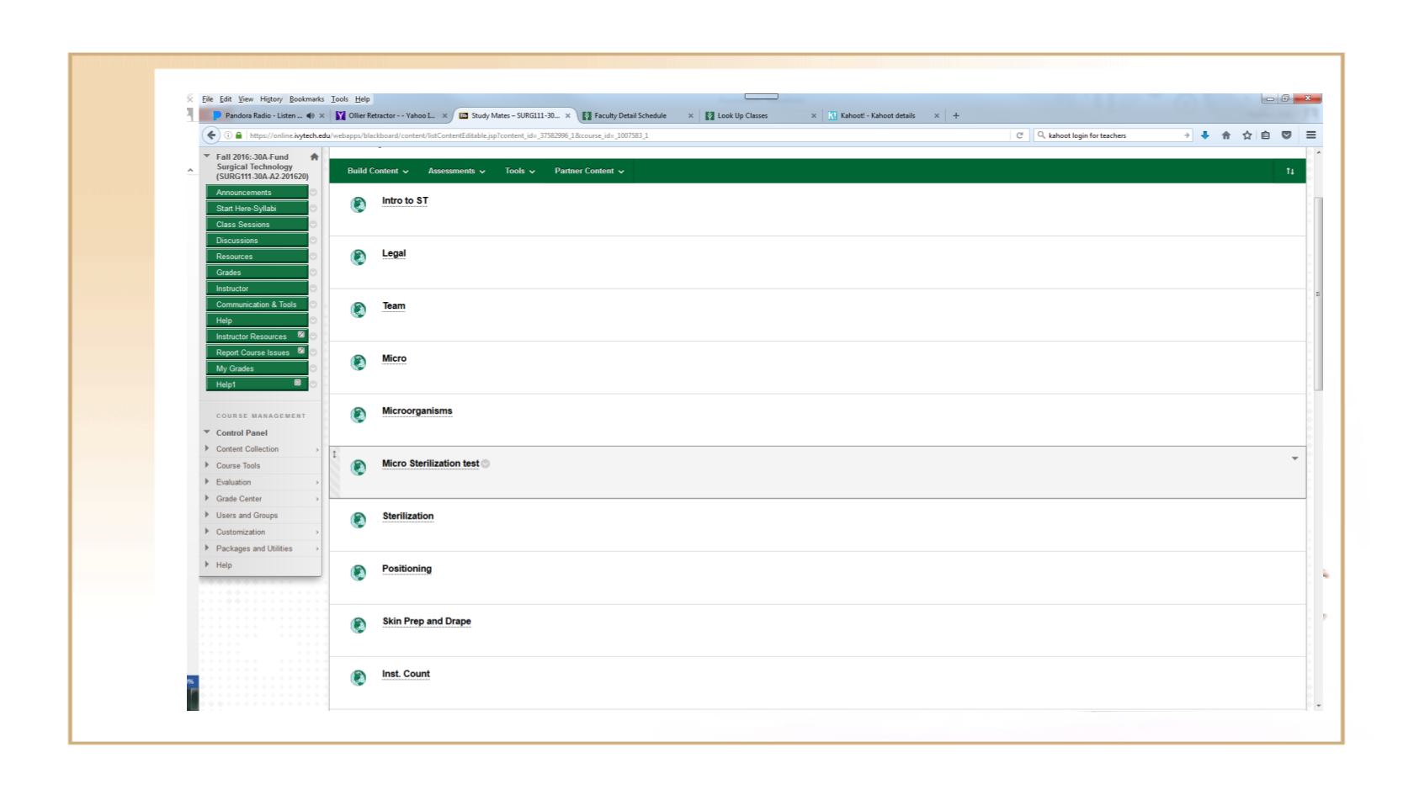Open the Firefox hamburger menu
Viewport: 1414px width, 795px height.
pyautogui.click(x=1310, y=135)
